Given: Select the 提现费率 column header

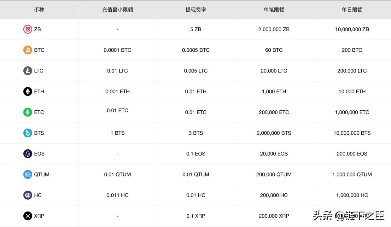Looking at the screenshot, I should tap(196, 10).
